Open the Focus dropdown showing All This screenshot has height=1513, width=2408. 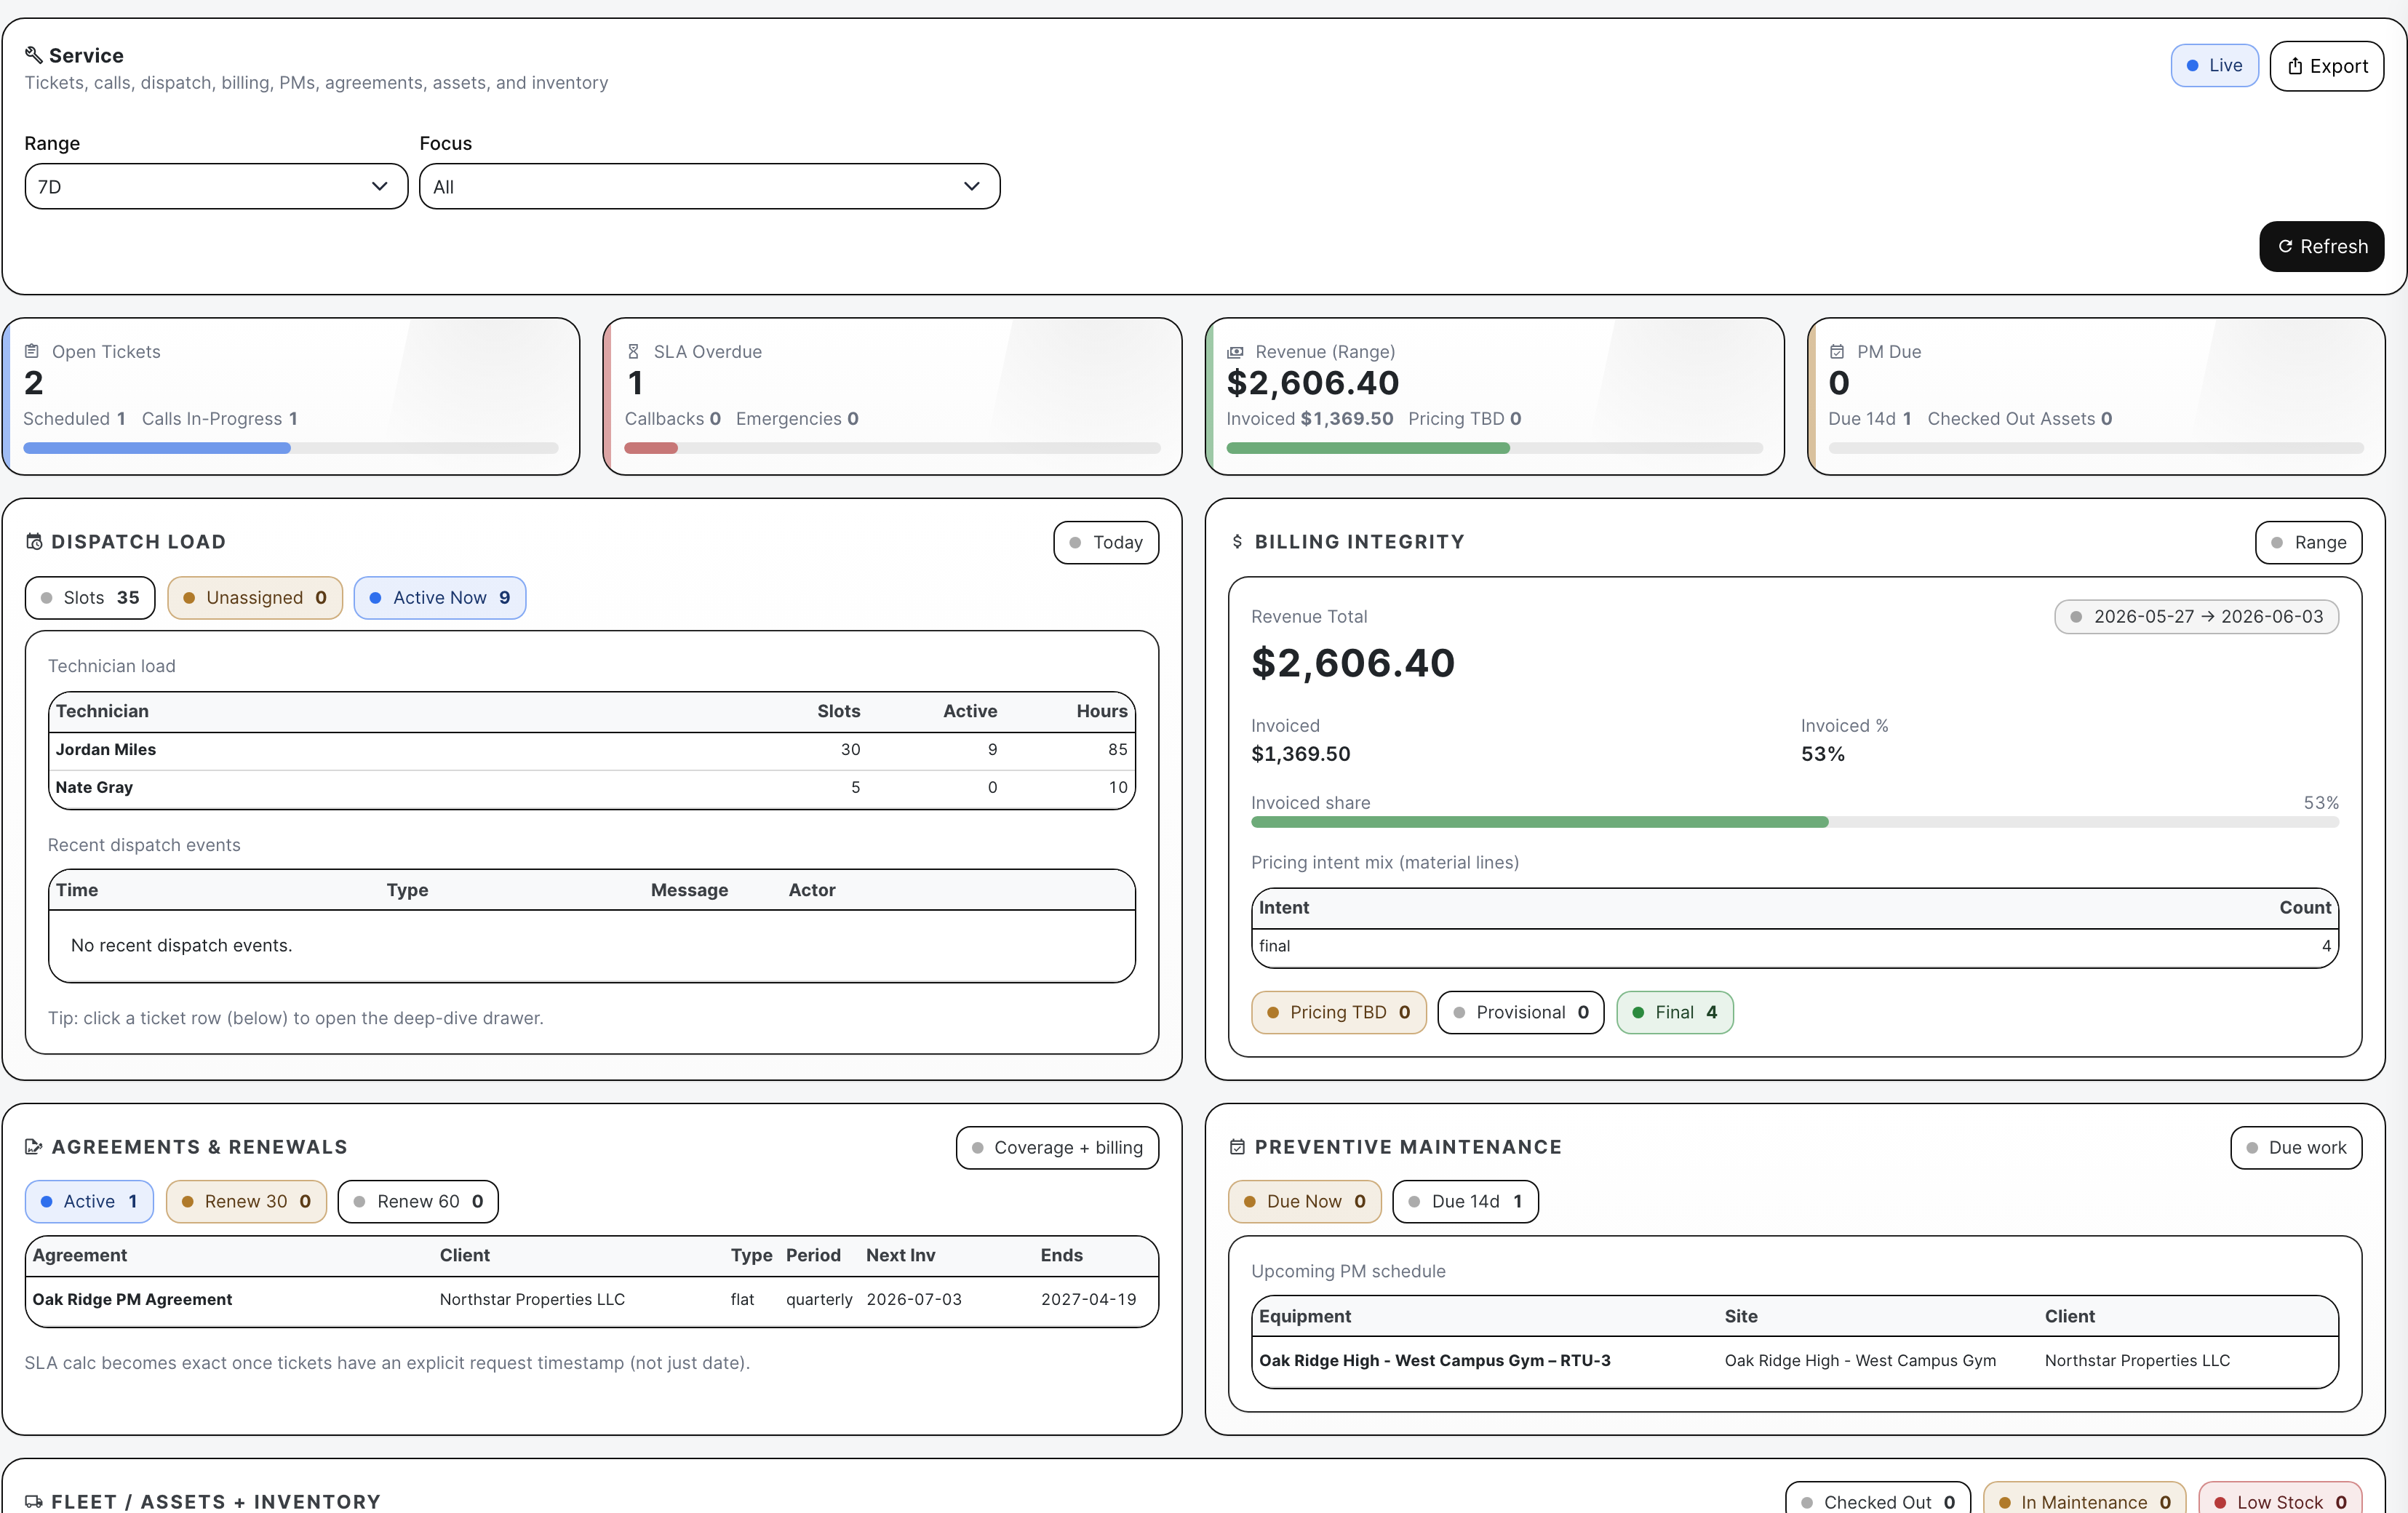tap(709, 187)
